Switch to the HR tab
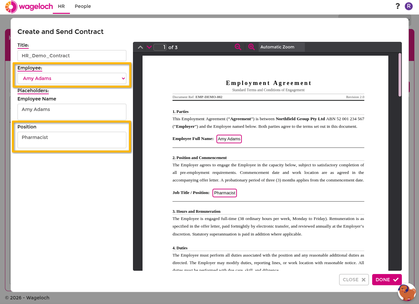This screenshot has width=419, height=304. (x=61, y=6)
